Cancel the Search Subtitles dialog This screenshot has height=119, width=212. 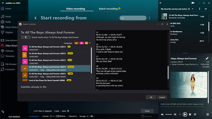(162, 97)
